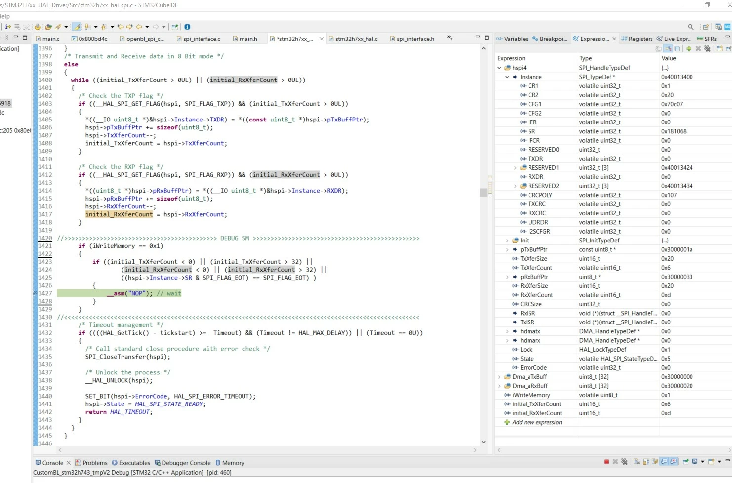Screen dimensions: 732x483
Task: Select the RxXferCount expression row
Action: coord(612,295)
